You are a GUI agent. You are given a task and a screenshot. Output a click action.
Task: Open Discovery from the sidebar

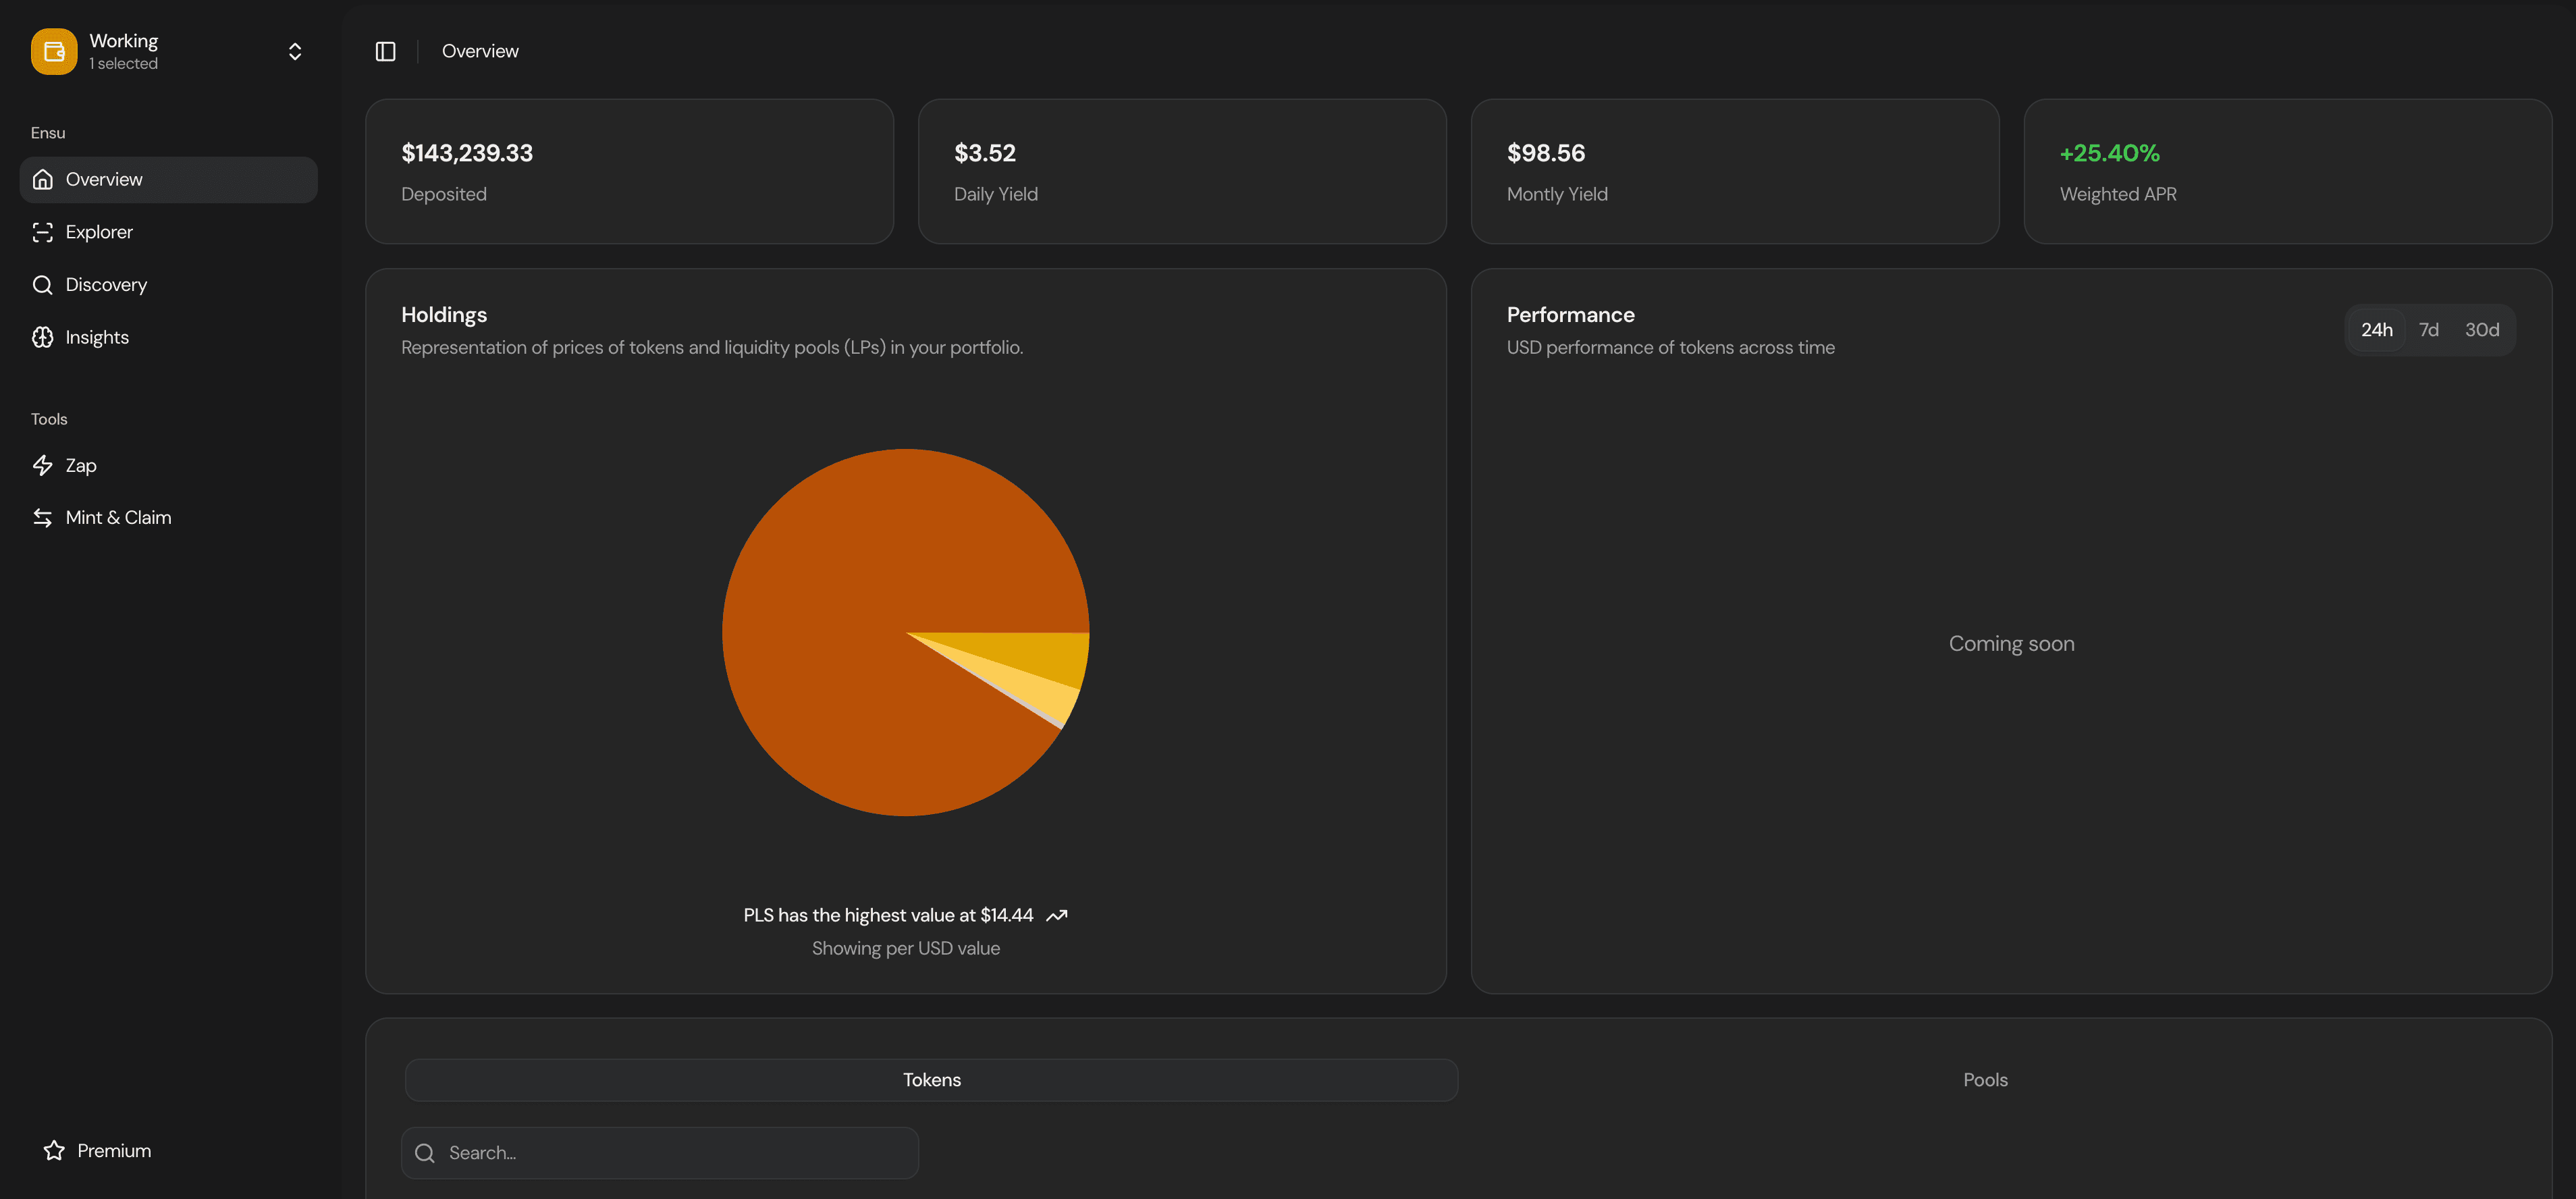[105, 284]
